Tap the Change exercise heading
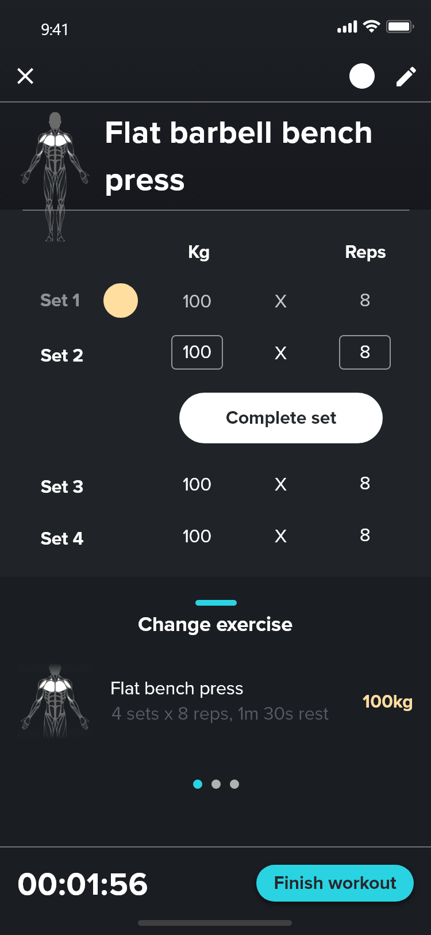Screen dimensions: 431x935 pyautogui.click(x=215, y=625)
